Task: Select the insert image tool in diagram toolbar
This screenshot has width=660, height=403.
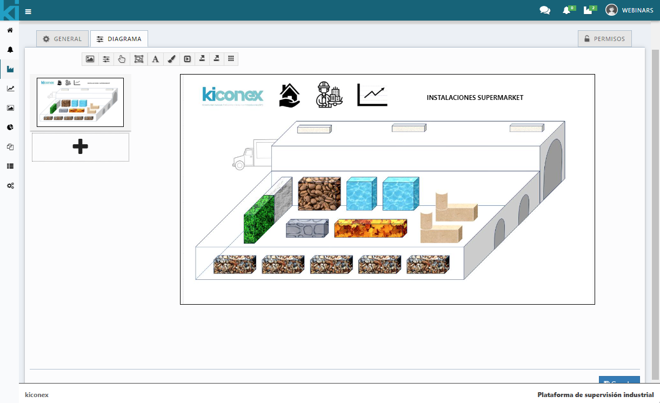Action: coord(90,59)
